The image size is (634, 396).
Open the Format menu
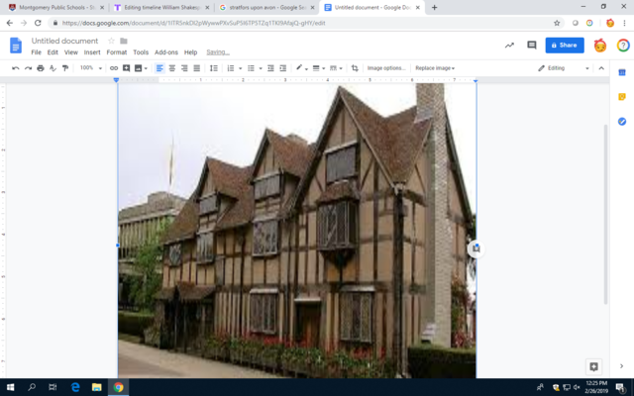point(117,52)
